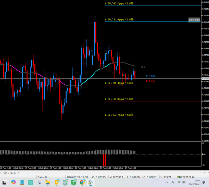Toggle the IME input mode indicator
Screen dimensions: 209x187
pos(173,182)
